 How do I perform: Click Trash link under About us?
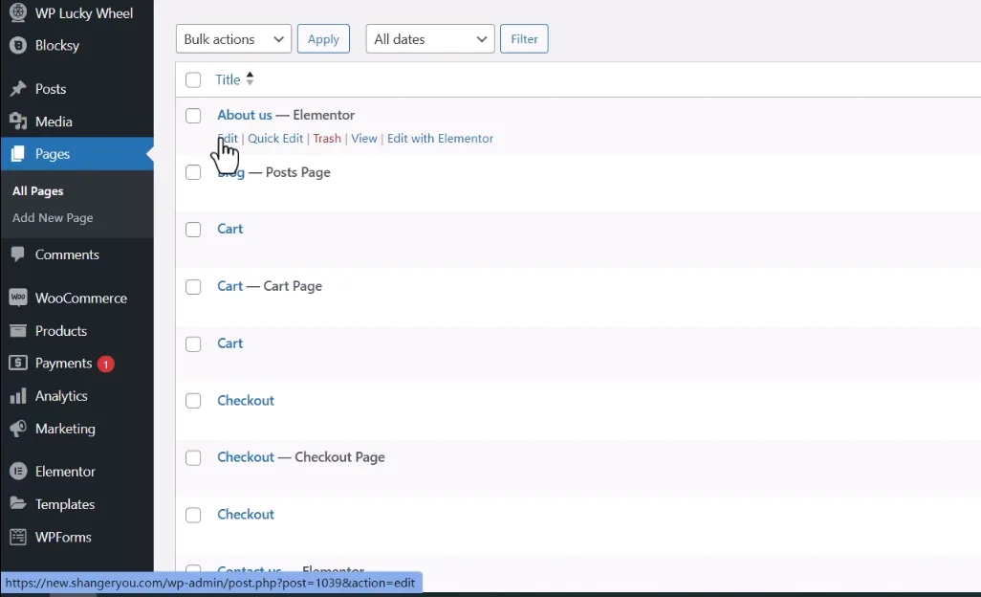click(x=327, y=139)
